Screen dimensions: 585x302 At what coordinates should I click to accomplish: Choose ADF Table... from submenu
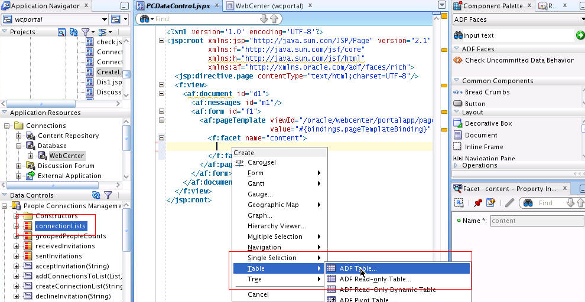[x=398, y=268]
